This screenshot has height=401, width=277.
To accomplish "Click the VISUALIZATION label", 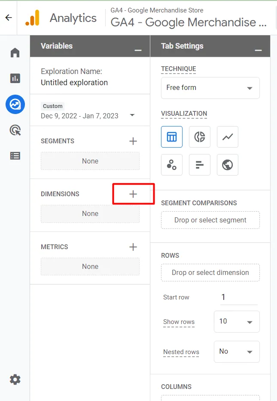I will click(x=184, y=114).
